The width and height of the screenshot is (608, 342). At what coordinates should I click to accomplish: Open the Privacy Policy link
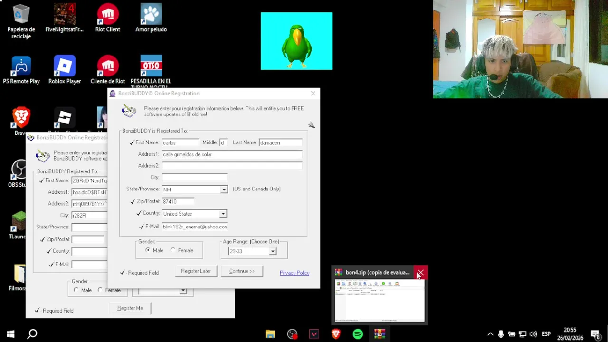tap(294, 273)
